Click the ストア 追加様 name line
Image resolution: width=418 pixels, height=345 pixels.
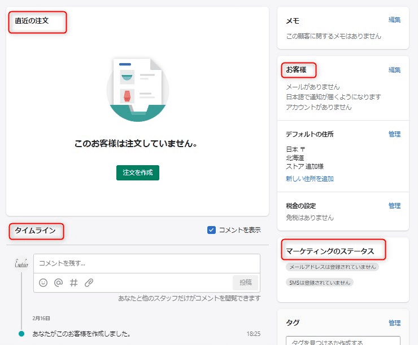304,166
